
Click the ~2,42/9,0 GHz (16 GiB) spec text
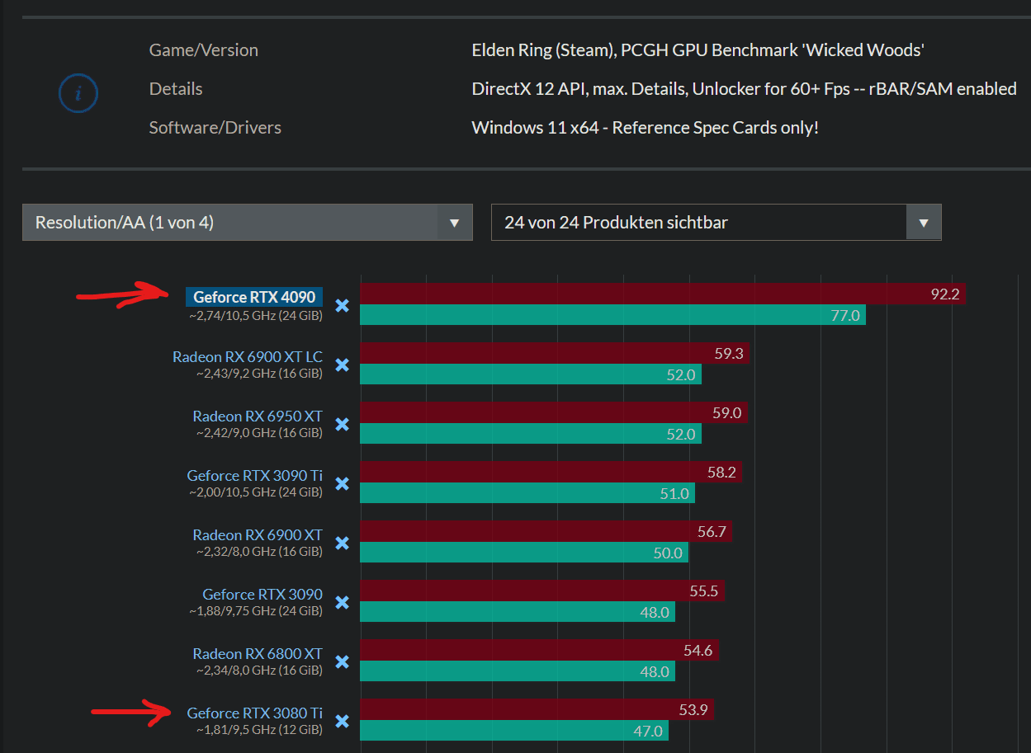click(259, 433)
